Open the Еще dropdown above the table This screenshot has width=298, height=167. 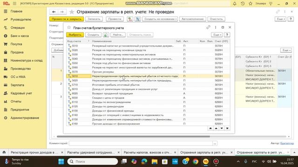click(286, 50)
